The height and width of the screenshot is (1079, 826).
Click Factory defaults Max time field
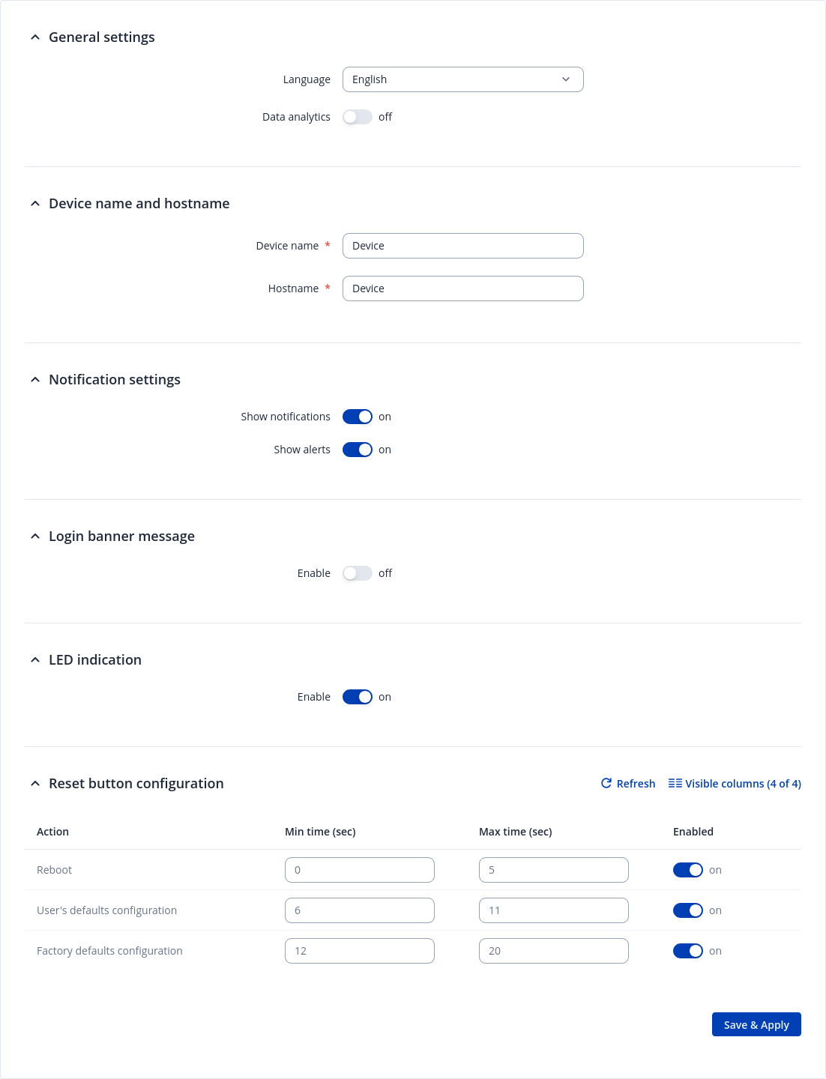553,951
